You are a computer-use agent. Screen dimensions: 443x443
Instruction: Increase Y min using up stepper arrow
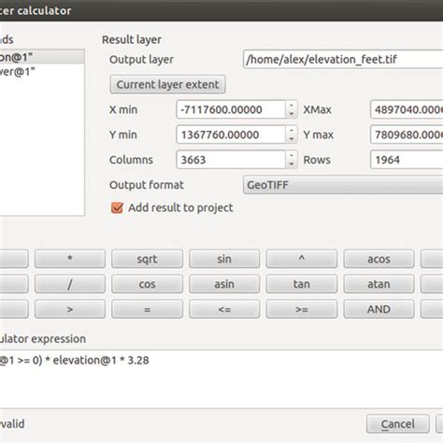pyautogui.click(x=292, y=130)
